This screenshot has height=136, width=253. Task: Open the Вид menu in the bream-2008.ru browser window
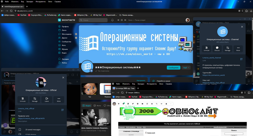[x=133, y=84]
